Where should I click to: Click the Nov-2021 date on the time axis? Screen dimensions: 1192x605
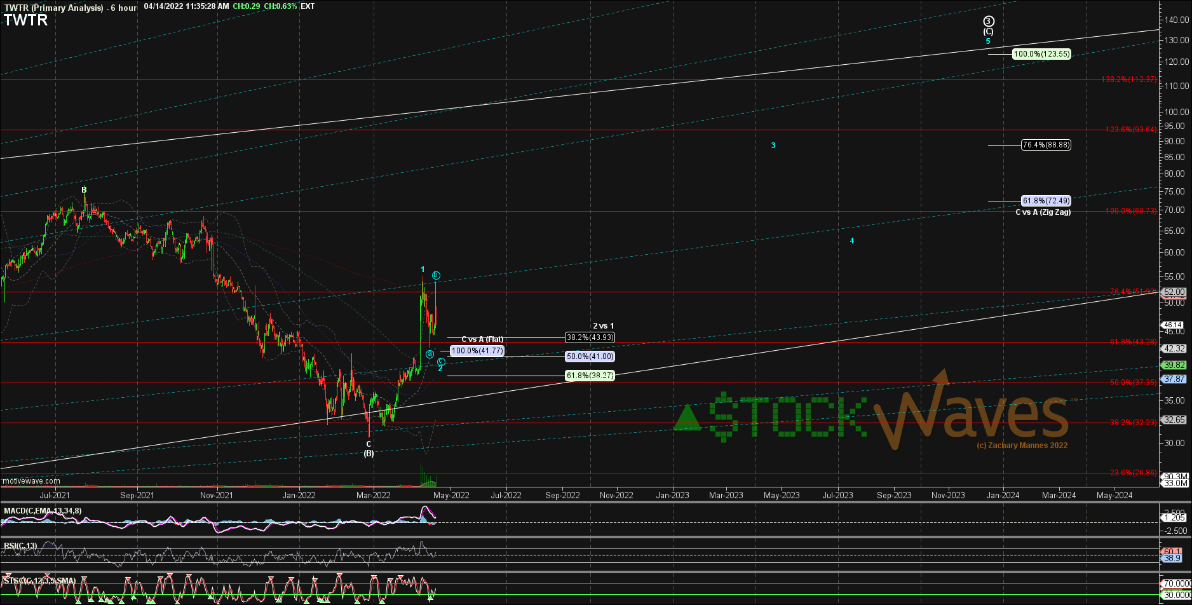217,495
